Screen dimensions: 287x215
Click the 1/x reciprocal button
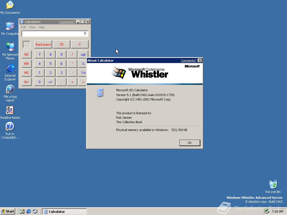tap(82, 73)
